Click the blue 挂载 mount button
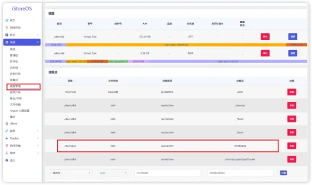This screenshot has width=312, height=185. pyautogui.click(x=284, y=173)
